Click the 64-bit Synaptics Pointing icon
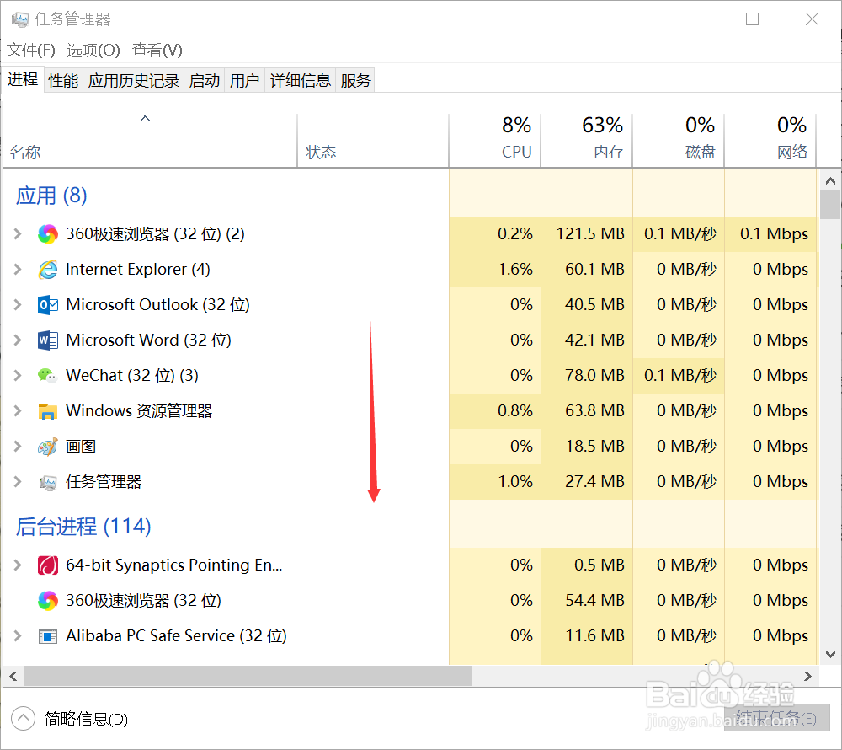This screenshot has width=842, height=750. [48, 565]
